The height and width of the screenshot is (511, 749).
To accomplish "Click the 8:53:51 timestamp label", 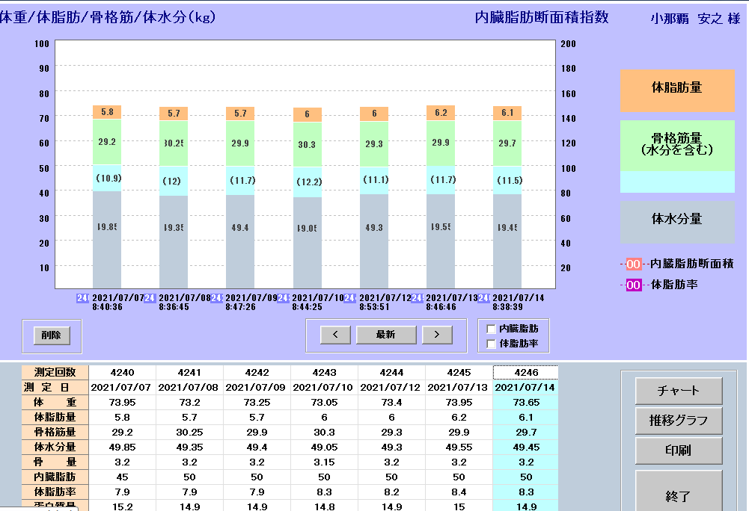I will [x=374, y=307].
